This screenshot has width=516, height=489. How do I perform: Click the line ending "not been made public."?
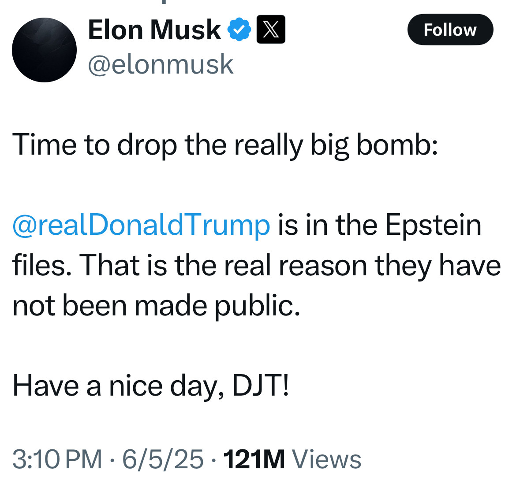click(x=156, y=306)
